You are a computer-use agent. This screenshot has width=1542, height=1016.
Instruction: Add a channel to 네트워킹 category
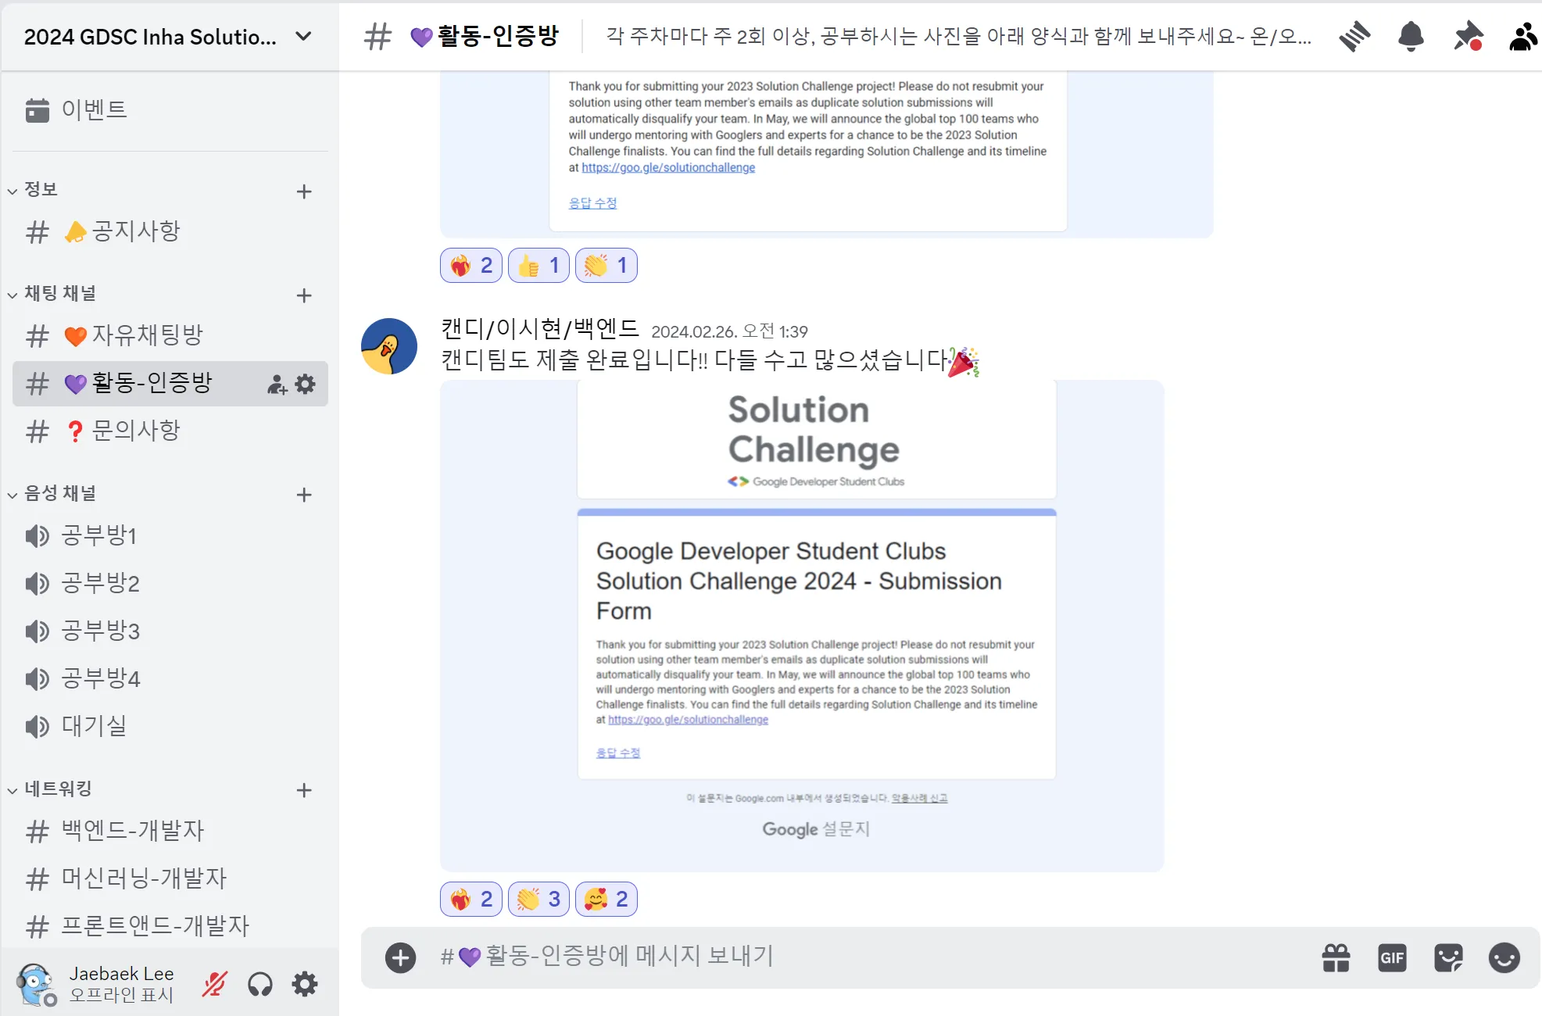[305, 790]
